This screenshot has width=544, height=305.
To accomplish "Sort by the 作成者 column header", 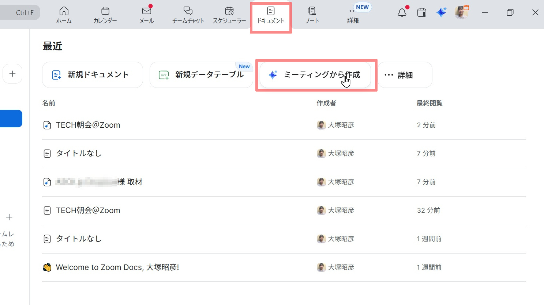I will click(326, 103).
